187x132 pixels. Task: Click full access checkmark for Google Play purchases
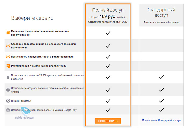108,110
